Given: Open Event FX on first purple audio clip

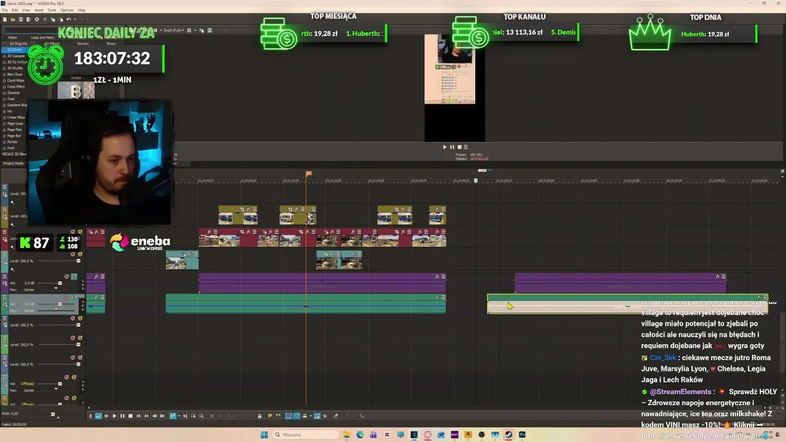Looking at the screenshot, I should 96,276.
